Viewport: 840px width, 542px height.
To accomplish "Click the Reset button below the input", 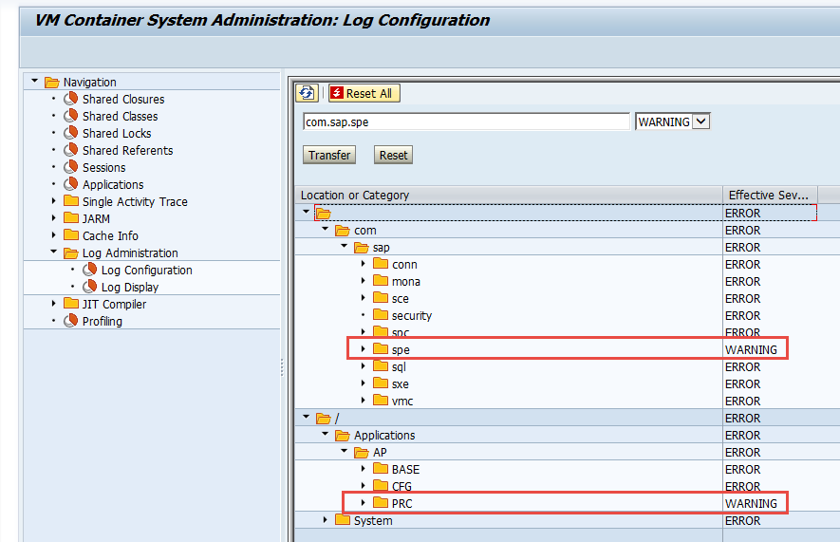I will coord(393,156).
